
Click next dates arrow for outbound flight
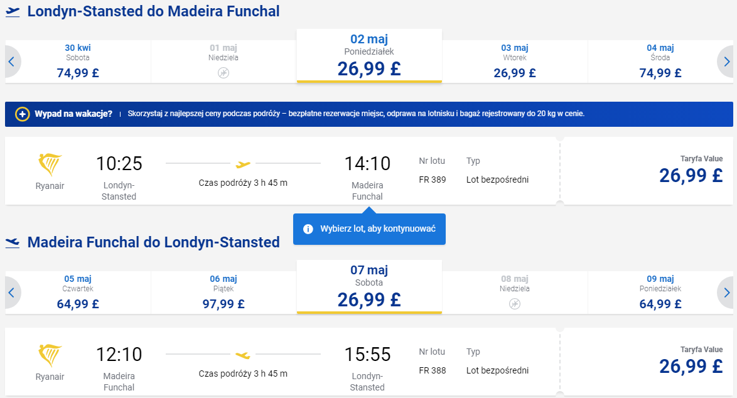point(726,62)
